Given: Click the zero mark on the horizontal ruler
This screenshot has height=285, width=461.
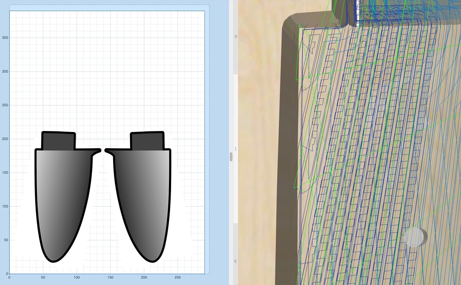Looking at the screenshot, I should [x=10, y=278].
